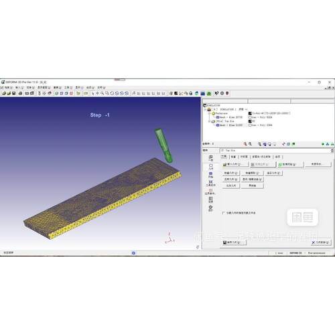The width and height of the screenshot is (335, 335).
Task: Open the last menu (Help) in the menu bar
Action: [101, 88]
